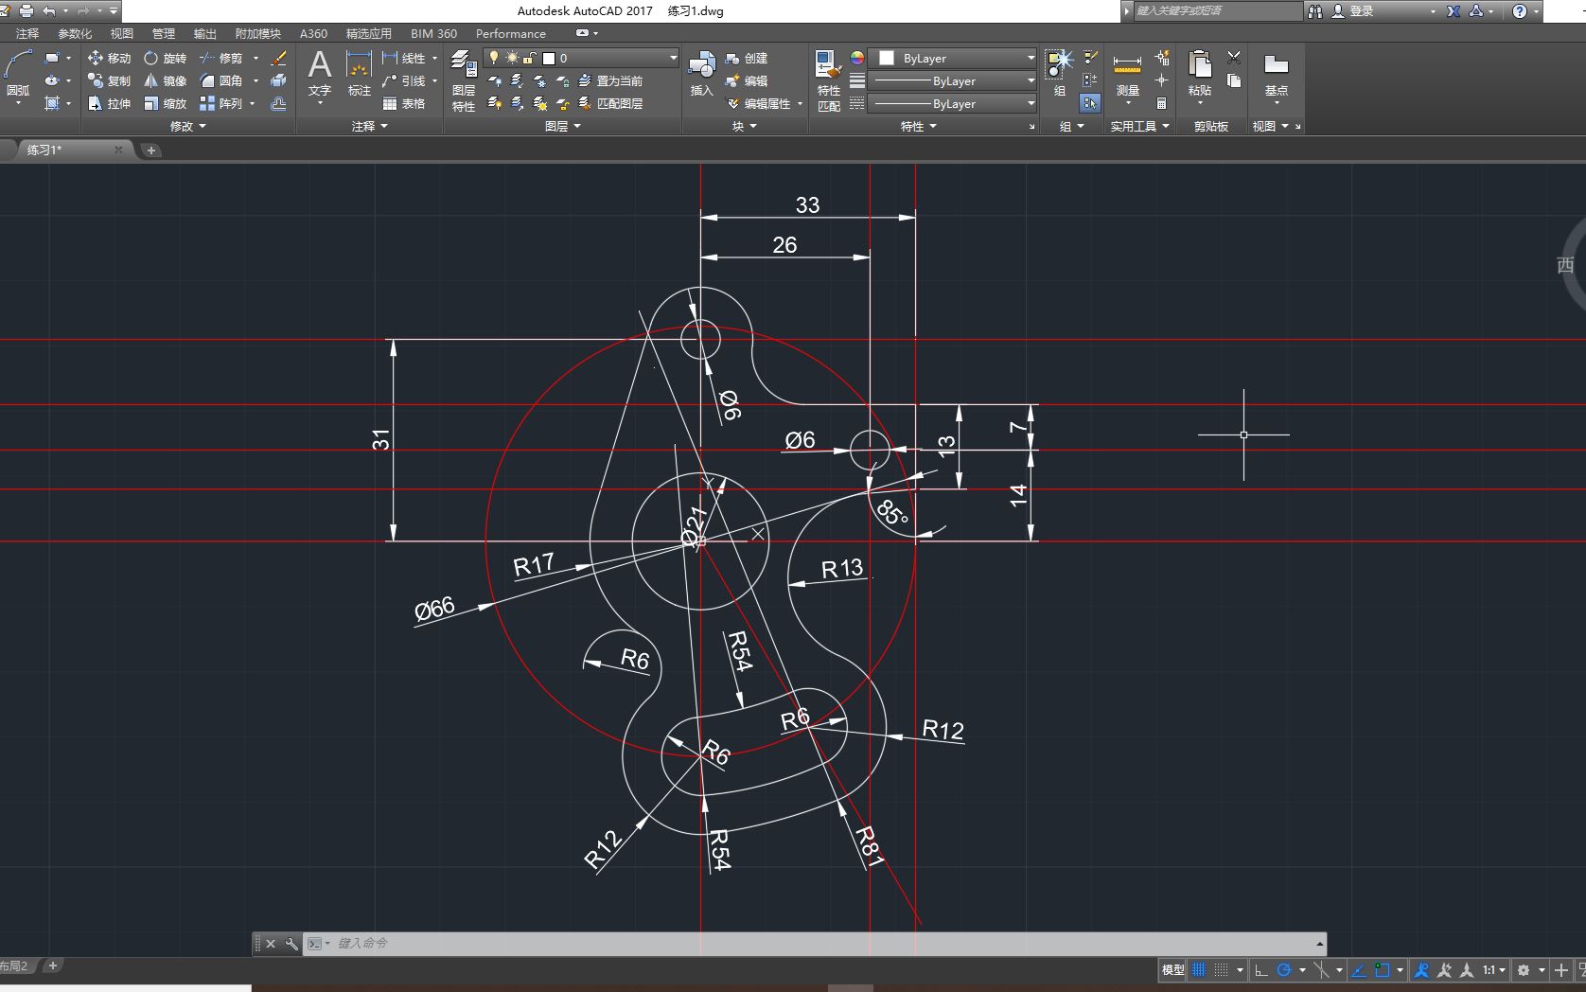The height and width of the screenshot is (992, 1586).
Task: Open the ByLayer color dropdown
Action: 1029,58
